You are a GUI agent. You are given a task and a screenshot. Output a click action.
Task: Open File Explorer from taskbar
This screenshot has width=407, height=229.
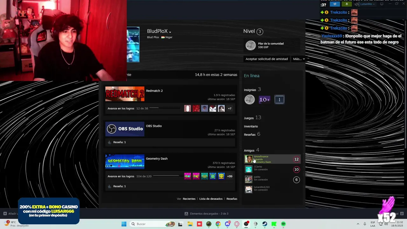tap(190, 224)
